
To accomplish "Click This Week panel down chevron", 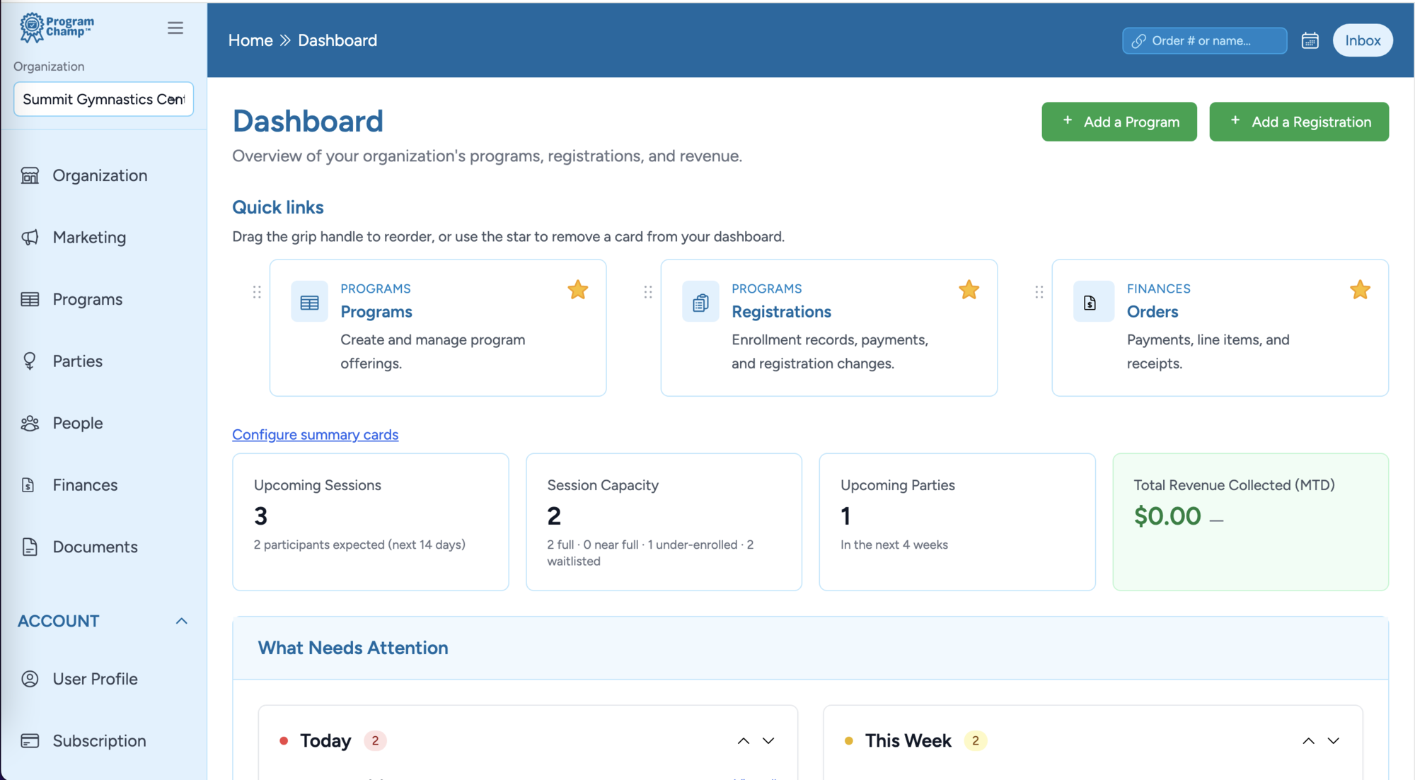I will pos(1334,741).
